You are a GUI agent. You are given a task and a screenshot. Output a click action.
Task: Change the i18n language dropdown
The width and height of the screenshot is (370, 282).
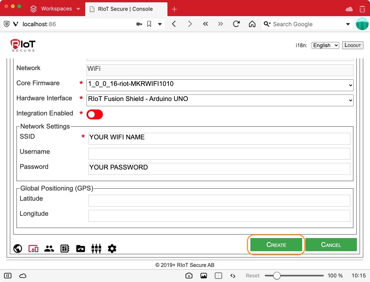tap(325, 46)
